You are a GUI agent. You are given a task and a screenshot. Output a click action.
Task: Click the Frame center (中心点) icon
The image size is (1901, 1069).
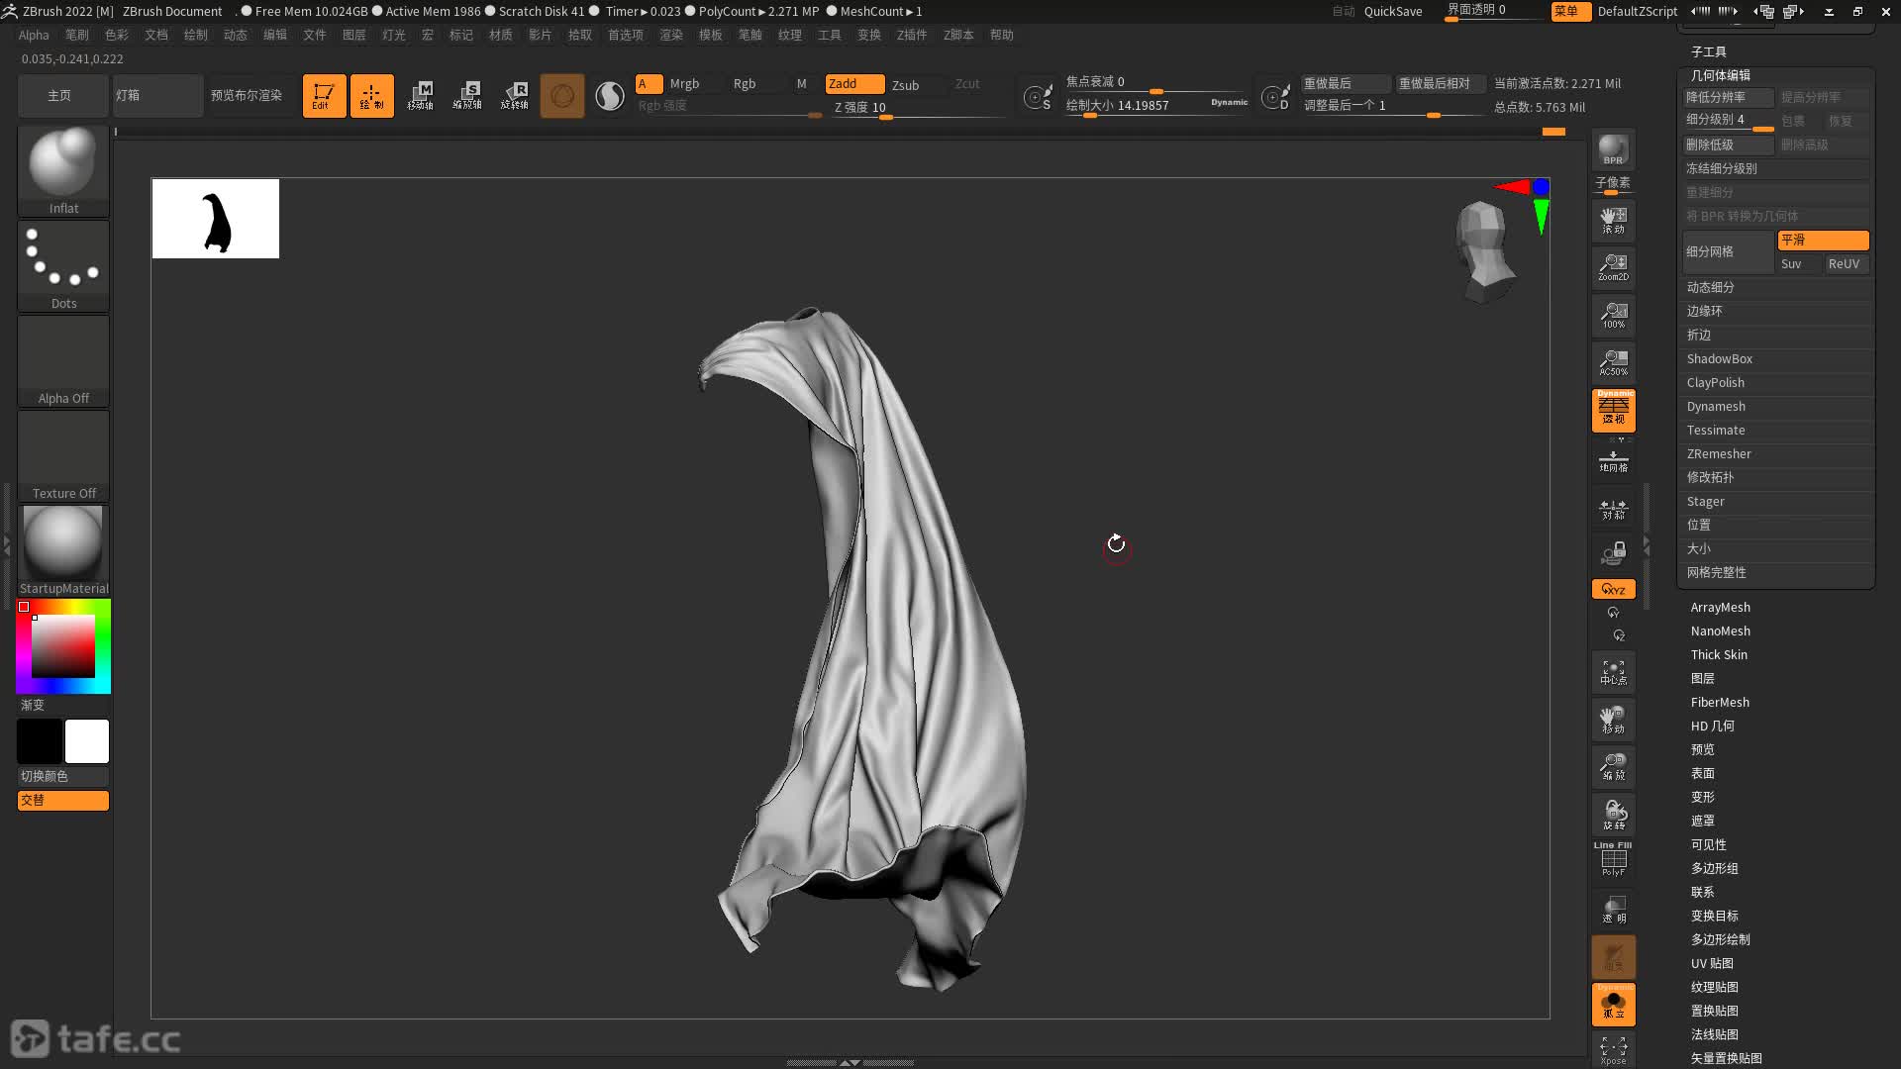[1613, 672]
